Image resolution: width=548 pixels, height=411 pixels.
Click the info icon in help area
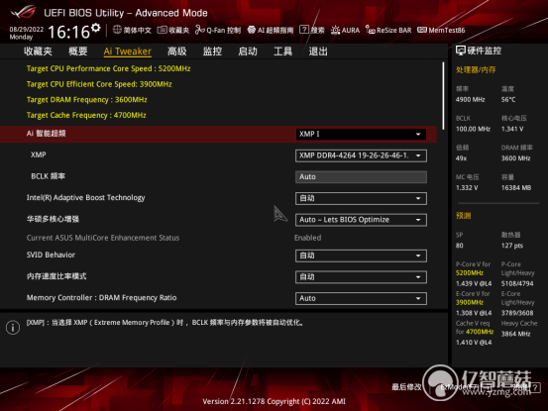click(13, 328)
